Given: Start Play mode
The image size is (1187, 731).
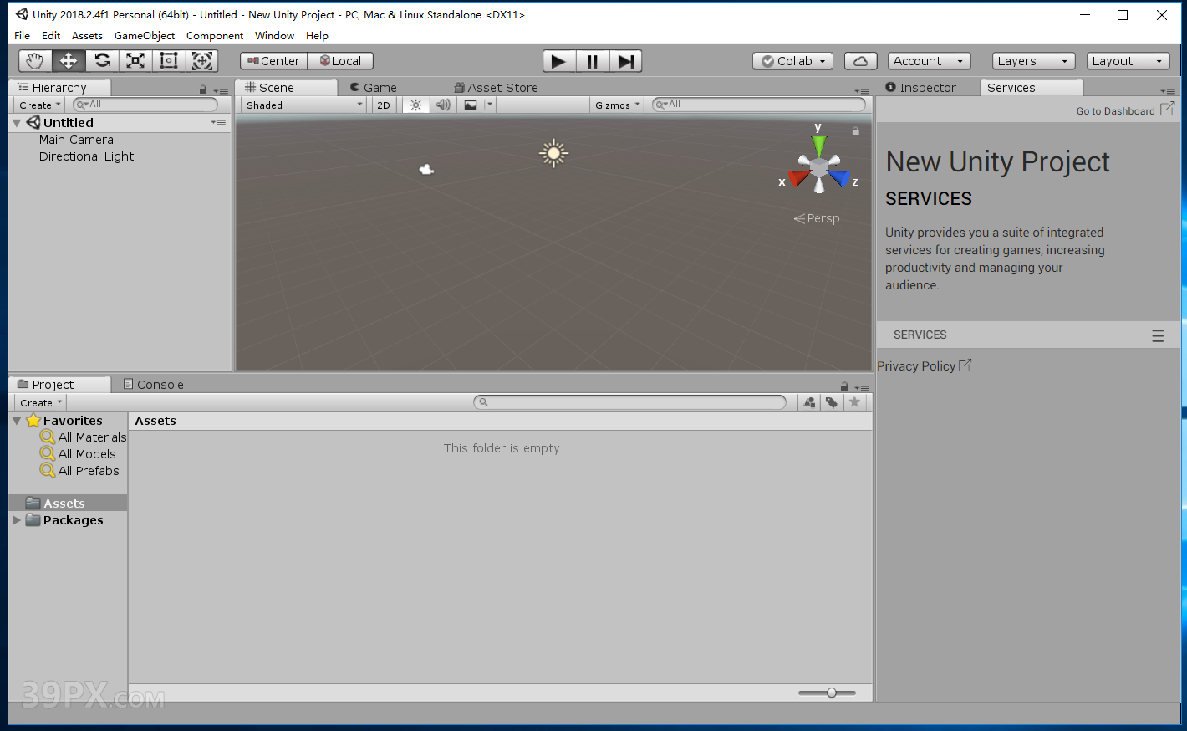Looking at the screenshot, I should 559,61.
